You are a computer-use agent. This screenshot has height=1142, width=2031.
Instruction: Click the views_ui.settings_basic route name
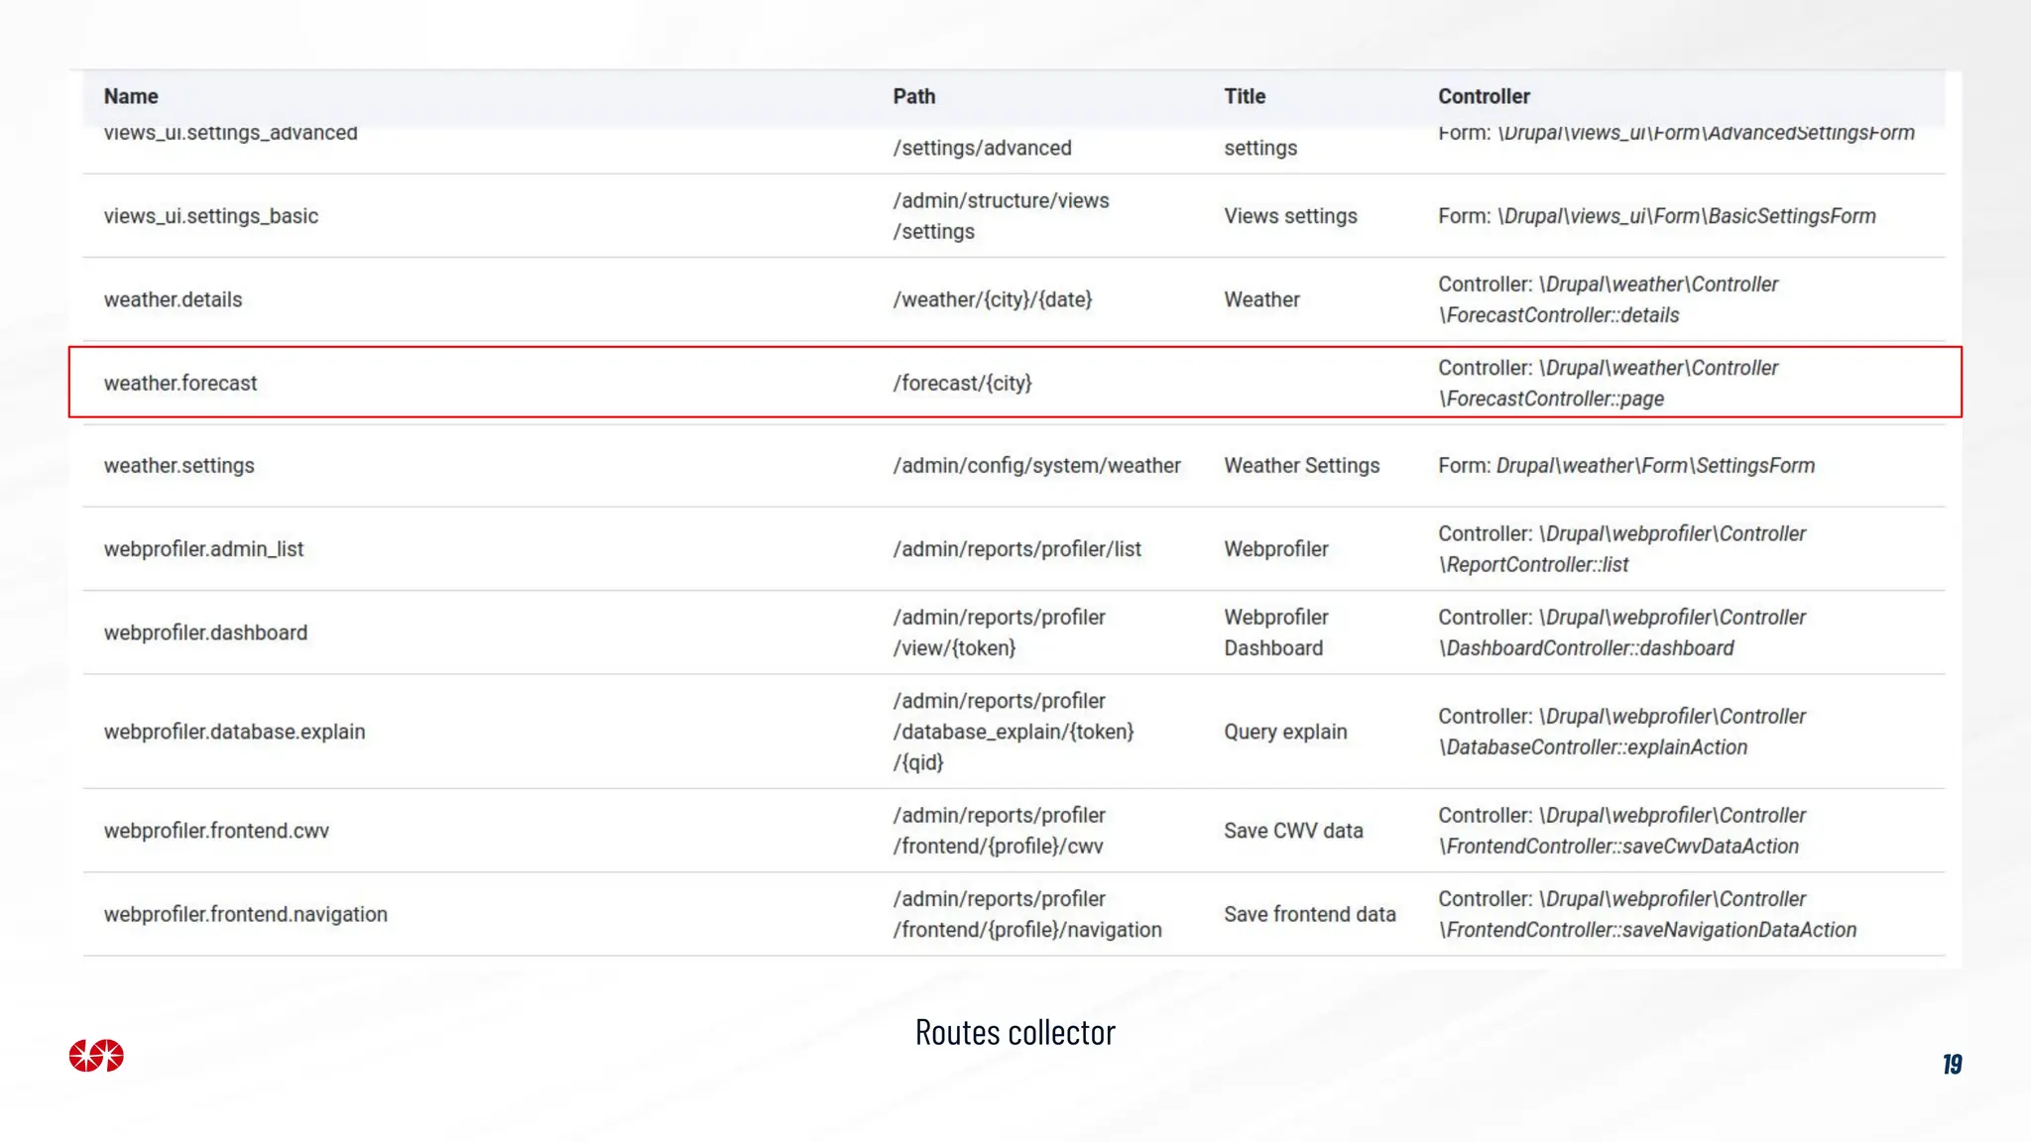(210, 216)
